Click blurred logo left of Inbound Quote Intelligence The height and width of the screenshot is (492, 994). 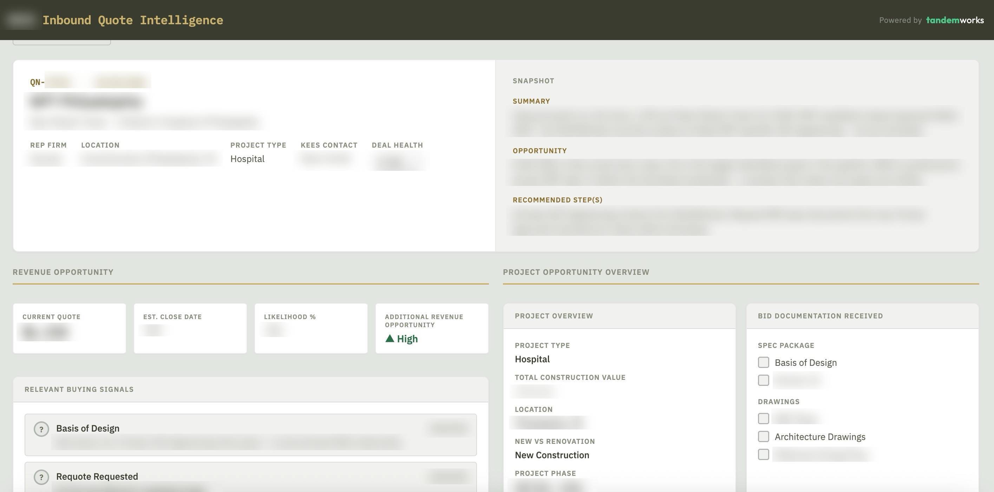[20, 19]
